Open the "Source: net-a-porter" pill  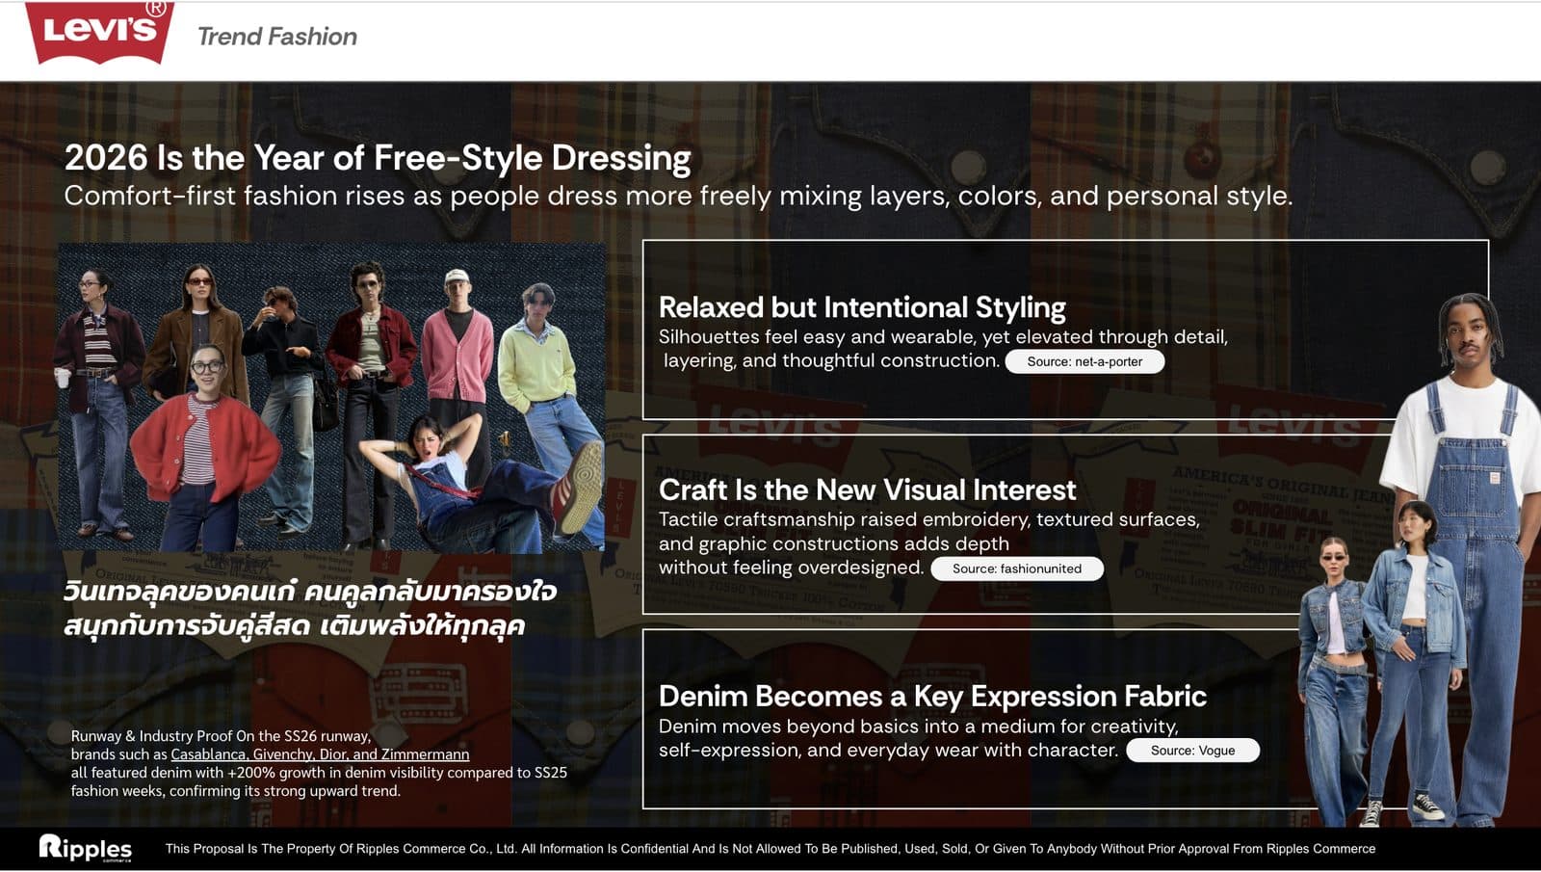tap(1084, 361)
